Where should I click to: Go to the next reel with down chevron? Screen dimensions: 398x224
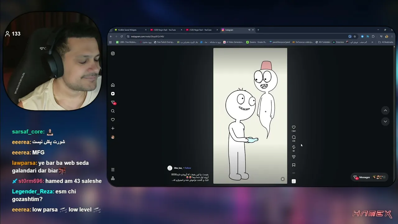tap(385, 121)
